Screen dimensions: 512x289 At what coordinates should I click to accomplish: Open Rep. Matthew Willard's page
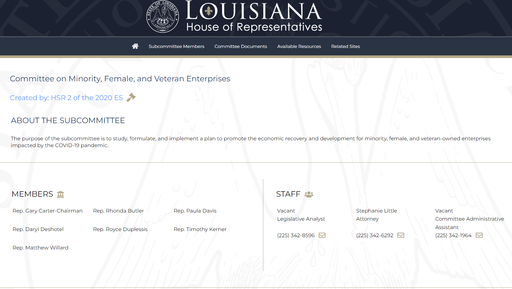point(41,248)
